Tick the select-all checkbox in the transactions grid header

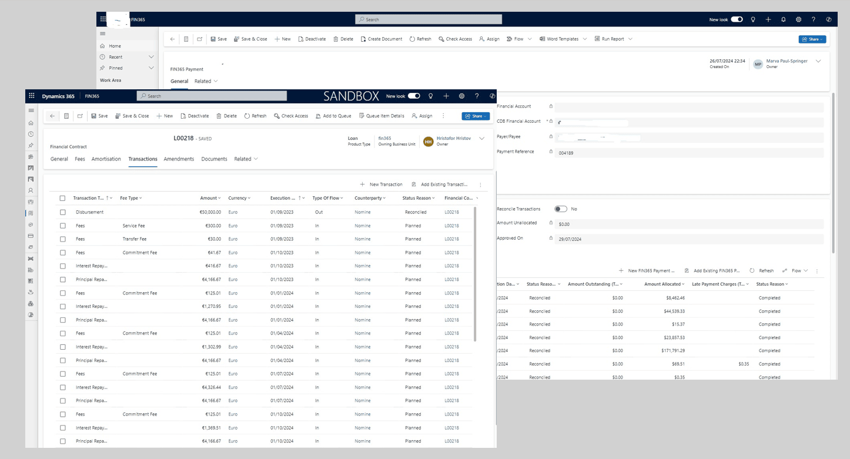coord(63,198)
